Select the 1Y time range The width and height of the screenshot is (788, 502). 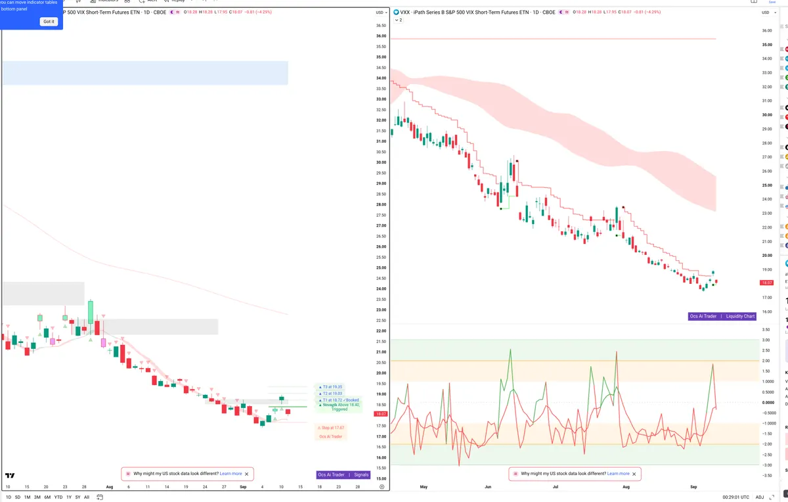point(69,497)
